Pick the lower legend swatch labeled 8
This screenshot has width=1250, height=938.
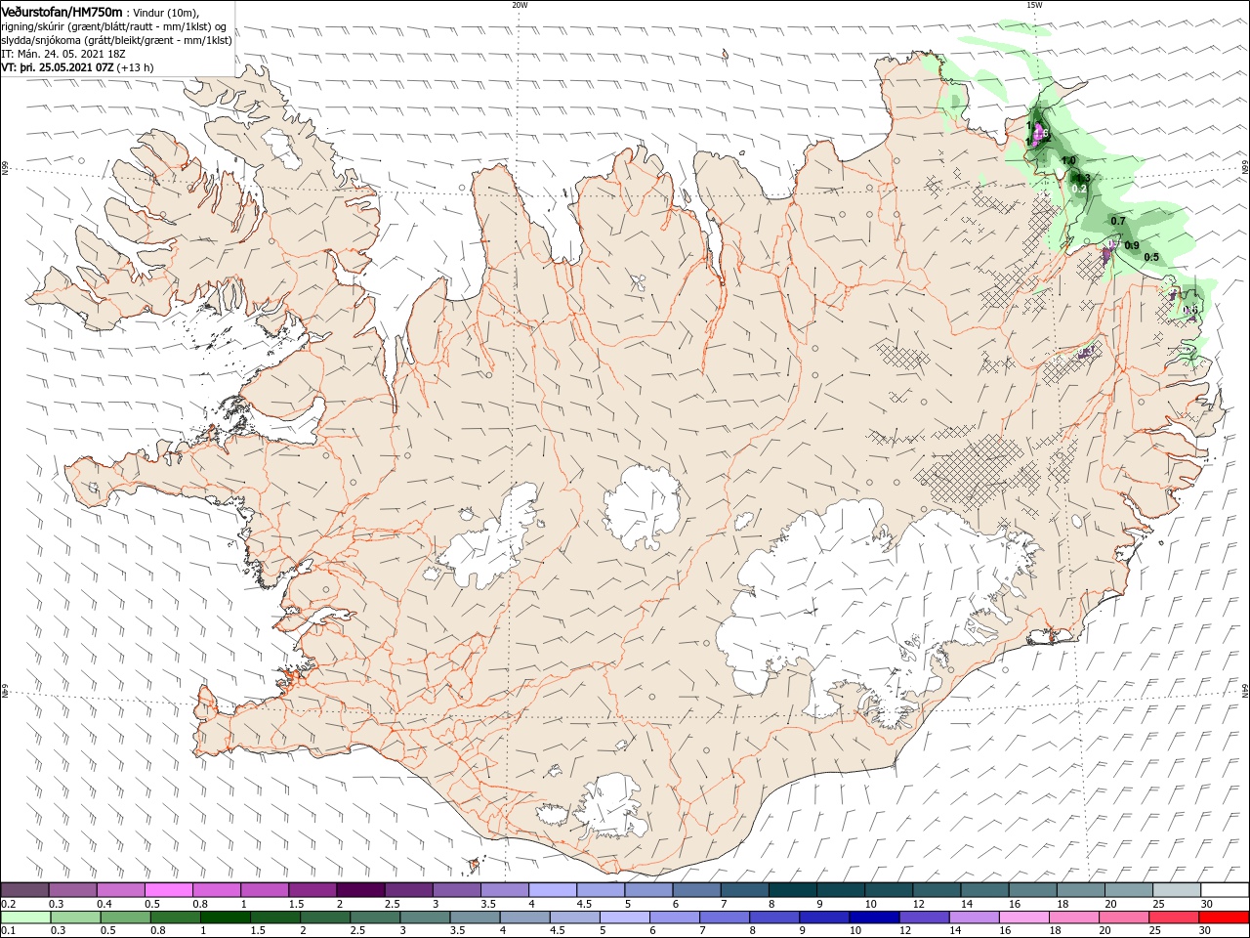click(774, 917)
